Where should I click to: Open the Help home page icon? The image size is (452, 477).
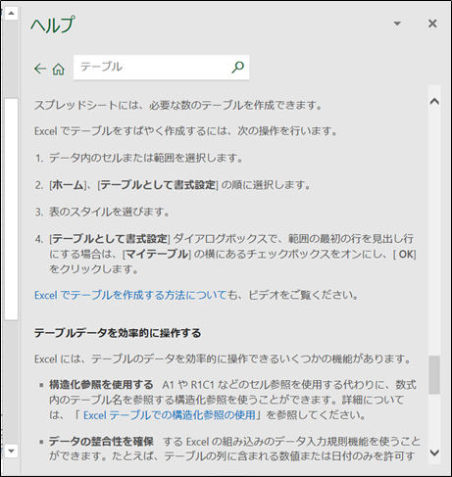coord(59,69)
